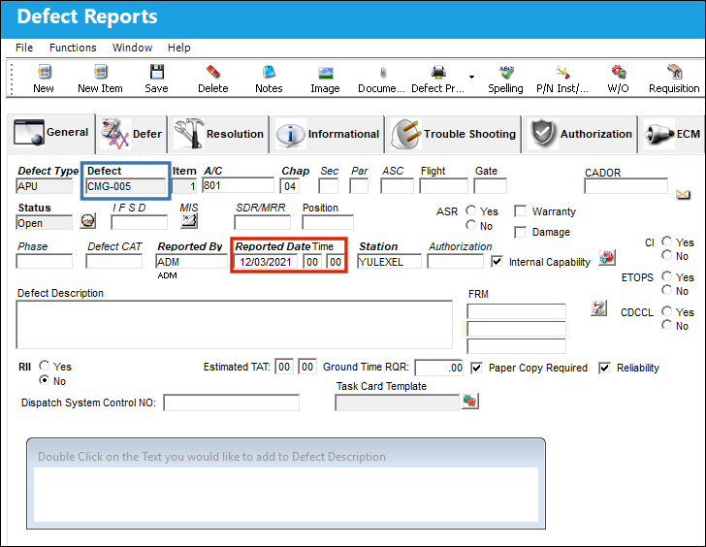Select RII Yes radio button
706x547 pixels.
pos(45,365)
